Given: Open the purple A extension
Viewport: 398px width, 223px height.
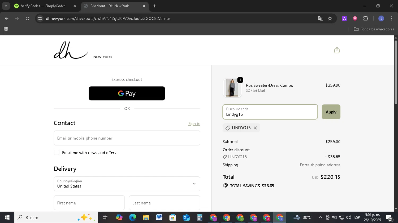Looking at the screenshot, I should pos(344,19).
